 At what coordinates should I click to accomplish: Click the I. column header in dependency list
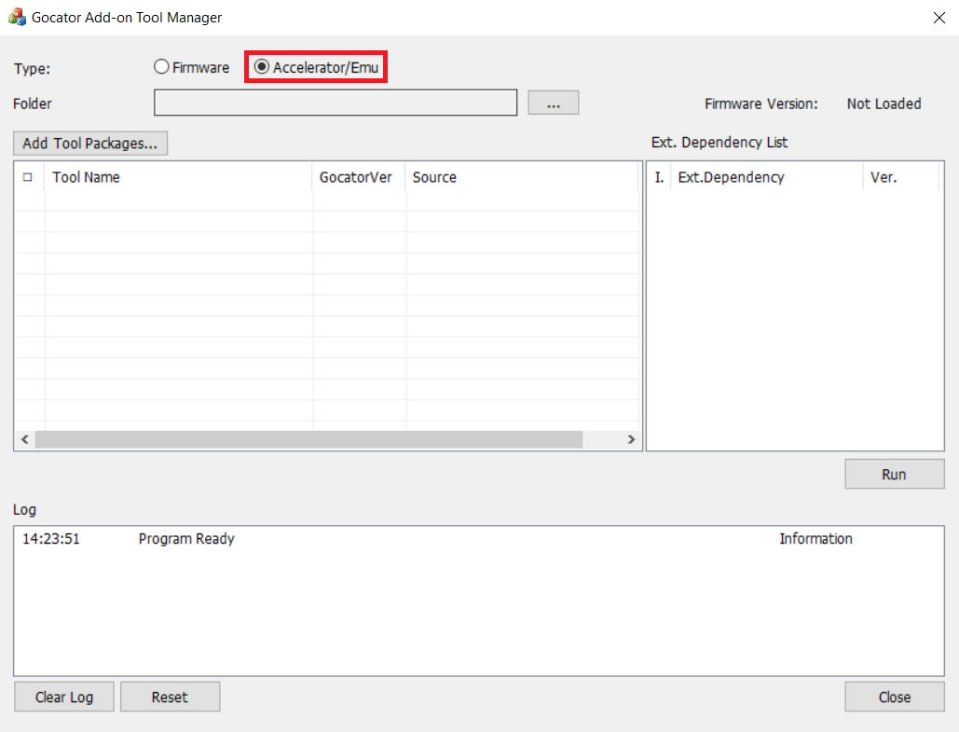pos(659,177)
